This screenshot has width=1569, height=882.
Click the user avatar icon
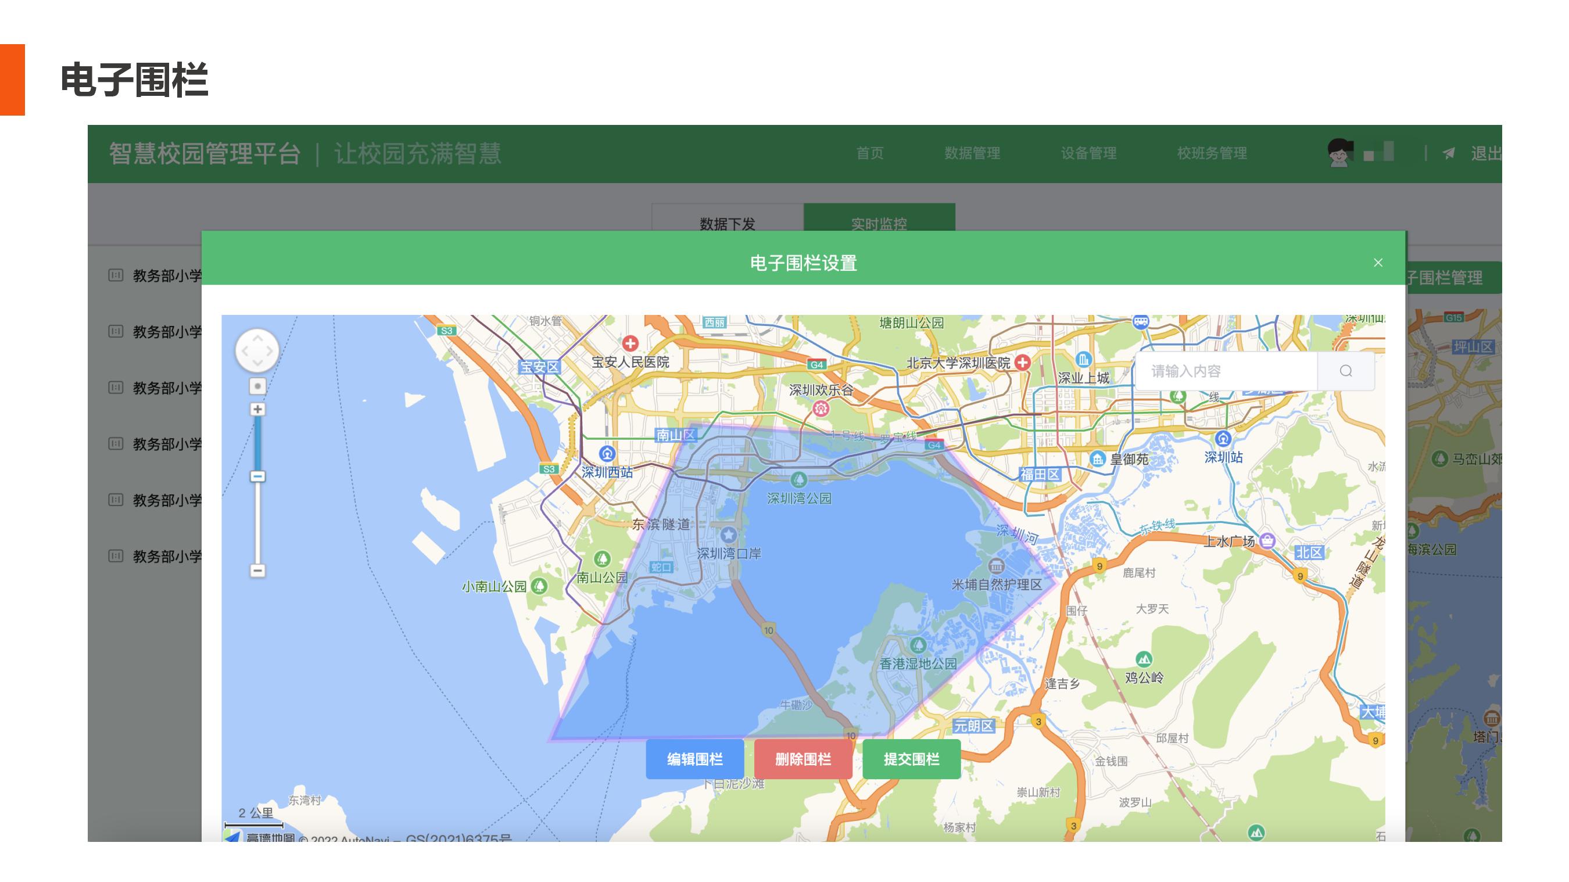1340,153
